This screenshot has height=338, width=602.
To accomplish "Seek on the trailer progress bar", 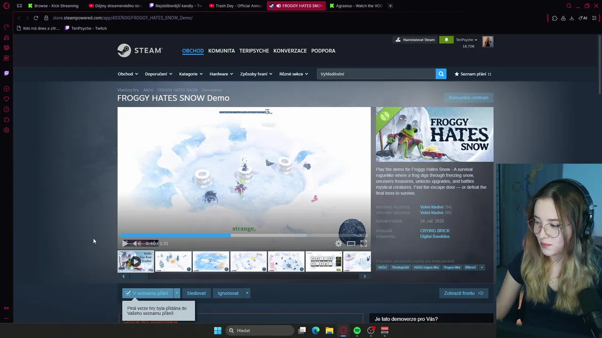I will pyautogui.click(x=244, y=235).
